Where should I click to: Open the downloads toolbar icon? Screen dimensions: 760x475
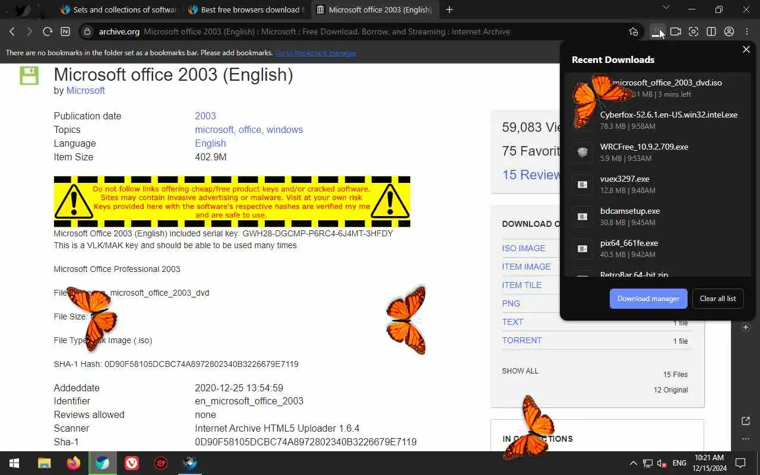point(657,31)
